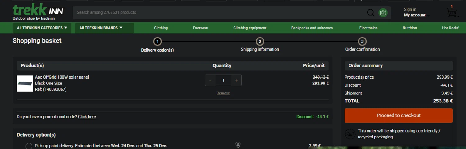Viewport: 466px width, 149px height.
Task: Open the Climbing equipment menu
Action: pos(250,28)
